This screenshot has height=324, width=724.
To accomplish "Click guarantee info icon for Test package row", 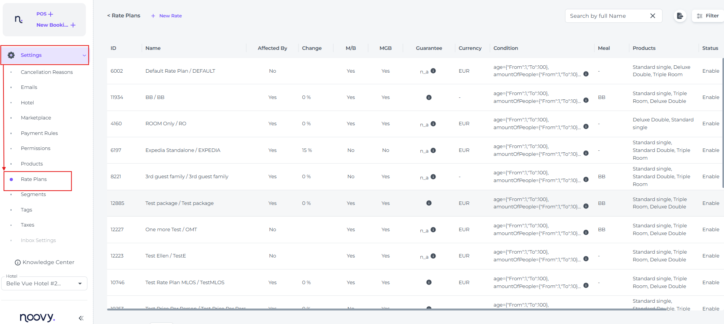I will (x=429, y=203).
